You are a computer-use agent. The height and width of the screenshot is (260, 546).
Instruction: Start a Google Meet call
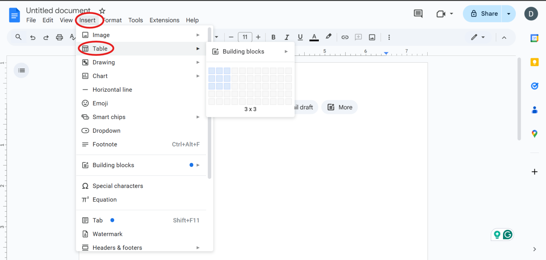click(441, 14)
